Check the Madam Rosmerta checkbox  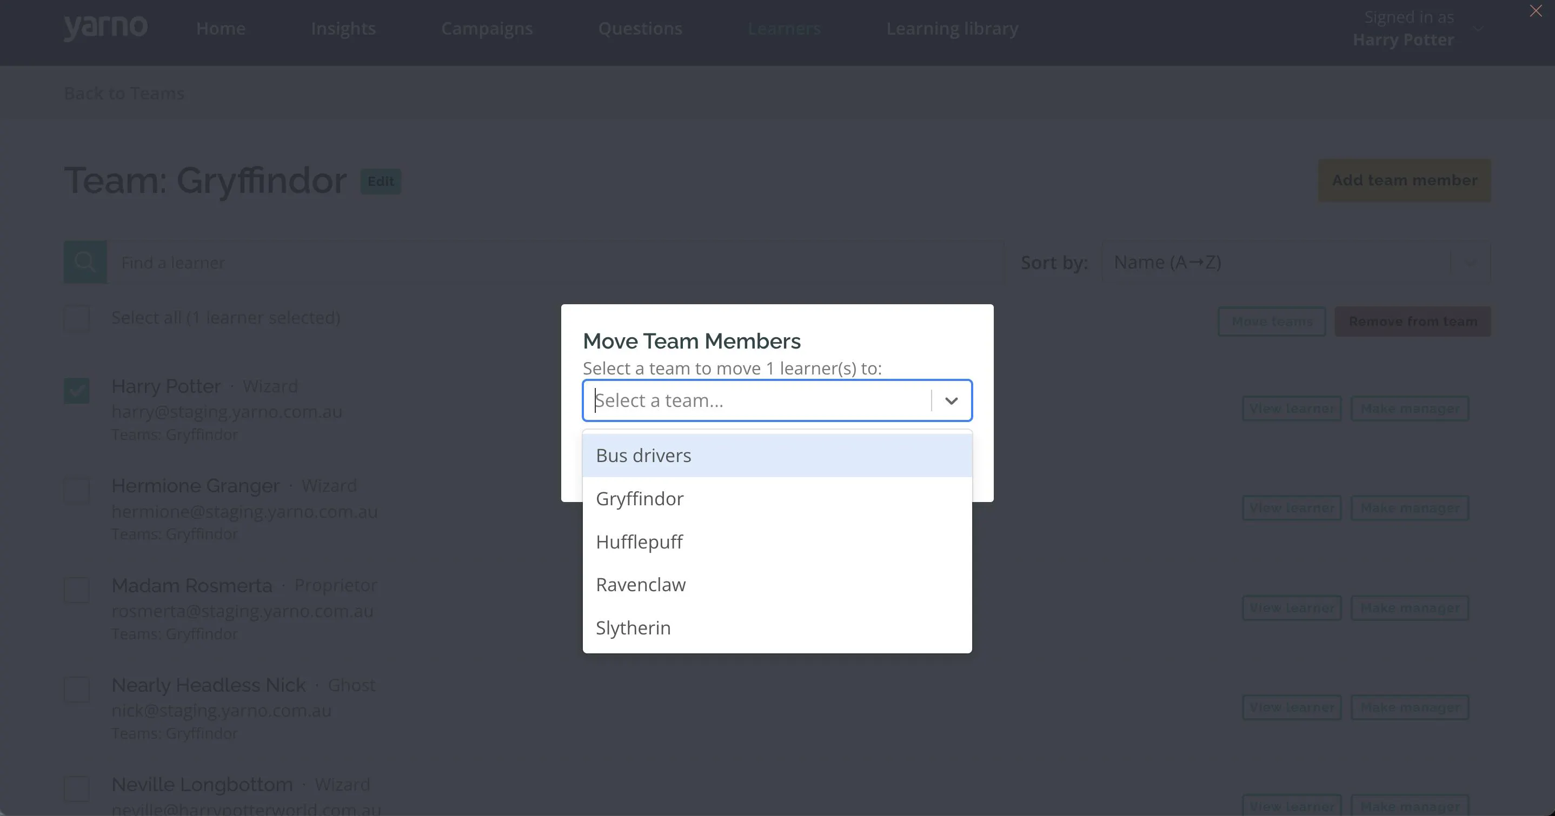pyautogui.click(x=77, y=590)
